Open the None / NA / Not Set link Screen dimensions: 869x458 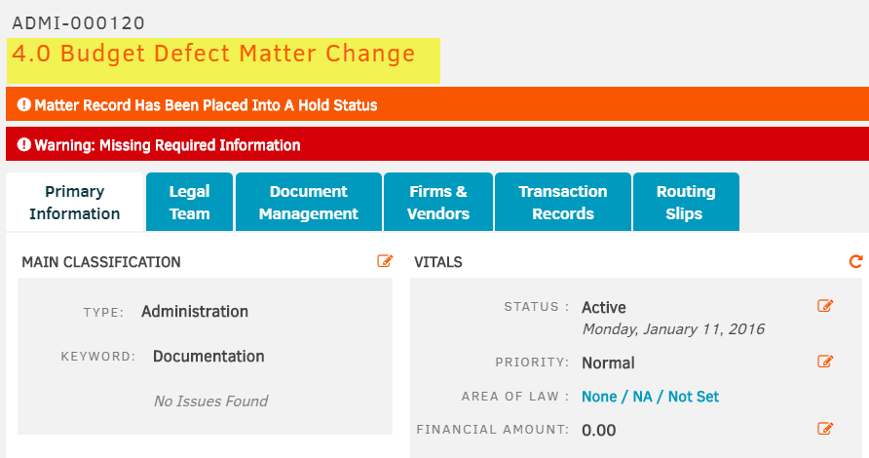[x=650, y=397]
